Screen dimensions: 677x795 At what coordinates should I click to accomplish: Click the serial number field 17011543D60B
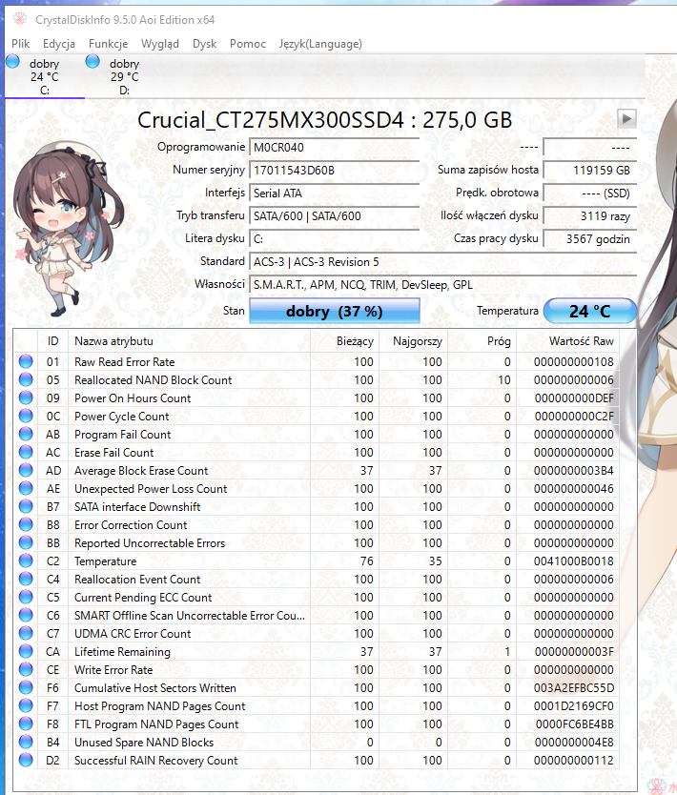point(334,171)
